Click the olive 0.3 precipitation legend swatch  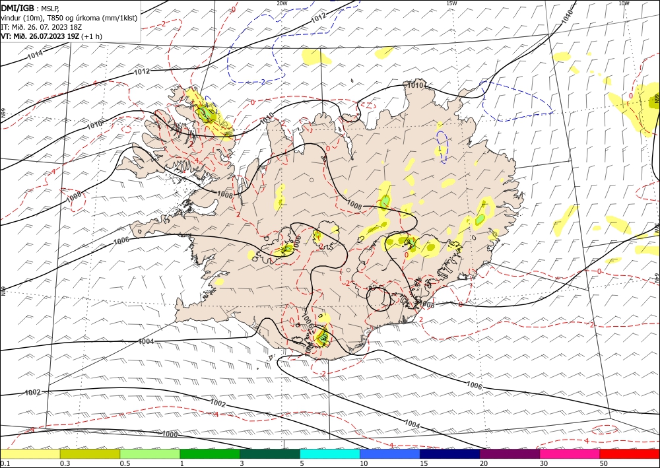click(x=90, y=453)
